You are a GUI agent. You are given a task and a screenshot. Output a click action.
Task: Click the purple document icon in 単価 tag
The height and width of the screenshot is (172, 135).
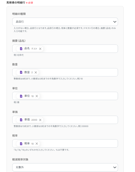[x=21, y=120]
